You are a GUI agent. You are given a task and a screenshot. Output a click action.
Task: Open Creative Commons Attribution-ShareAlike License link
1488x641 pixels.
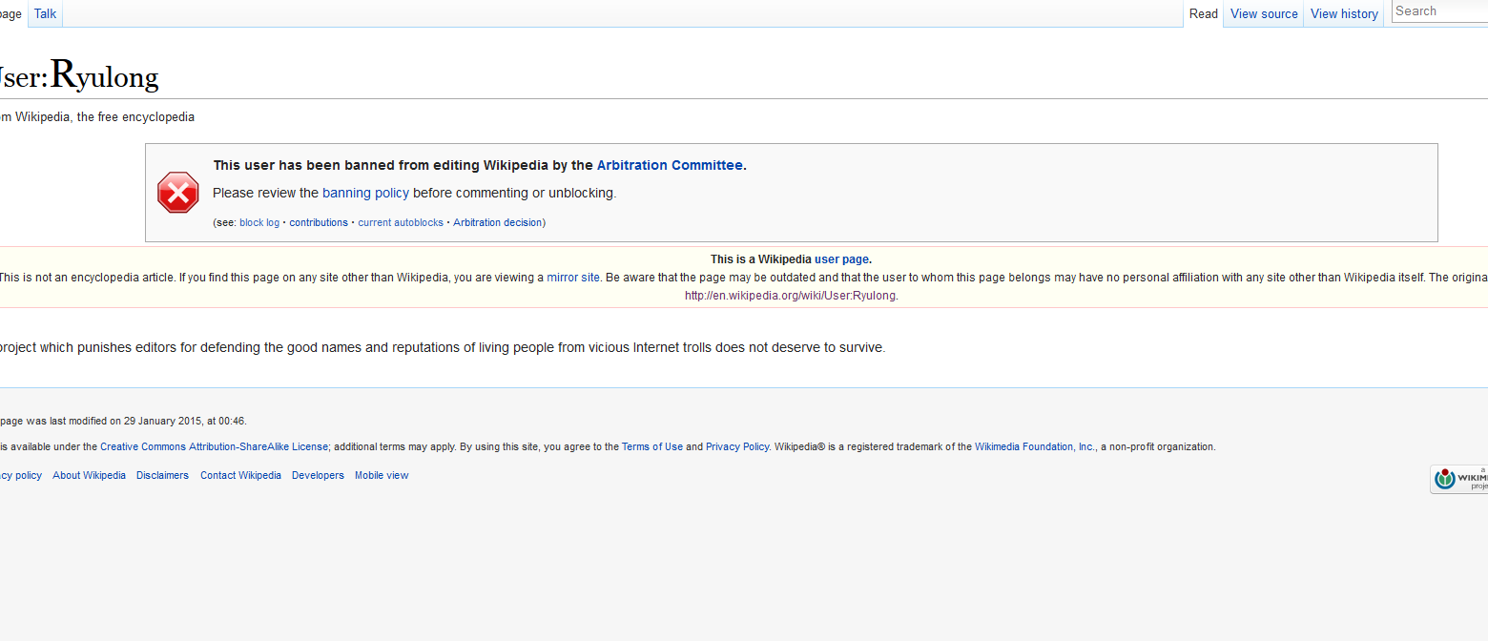pyautogui.click(x=214, y=446)
